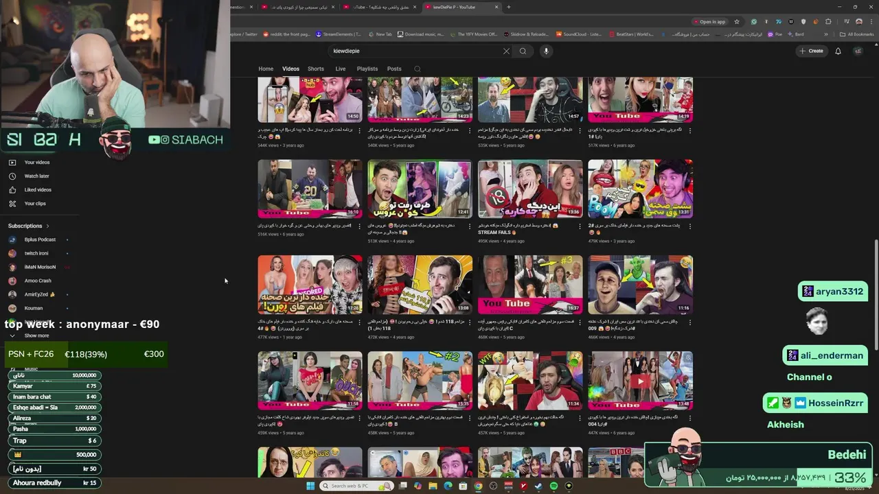Click the taskbar Search web & PC box
Viewport: 879px width, 494px height.
coord(357,486)
